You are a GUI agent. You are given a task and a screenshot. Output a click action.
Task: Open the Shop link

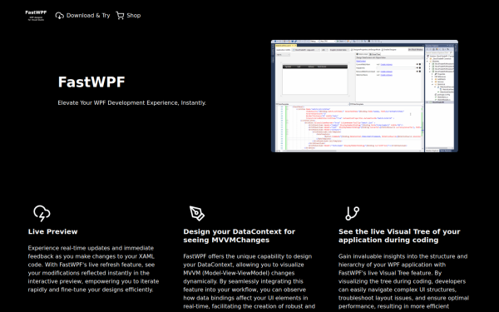pyautogui.click(x=128, y=16)
